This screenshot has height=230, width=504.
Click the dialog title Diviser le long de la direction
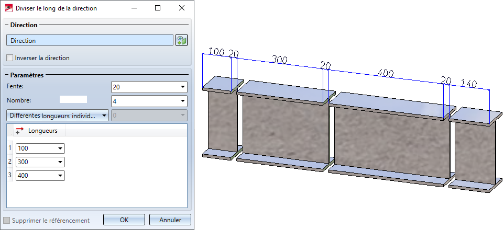pyautogui.click(x=56, y=8)
